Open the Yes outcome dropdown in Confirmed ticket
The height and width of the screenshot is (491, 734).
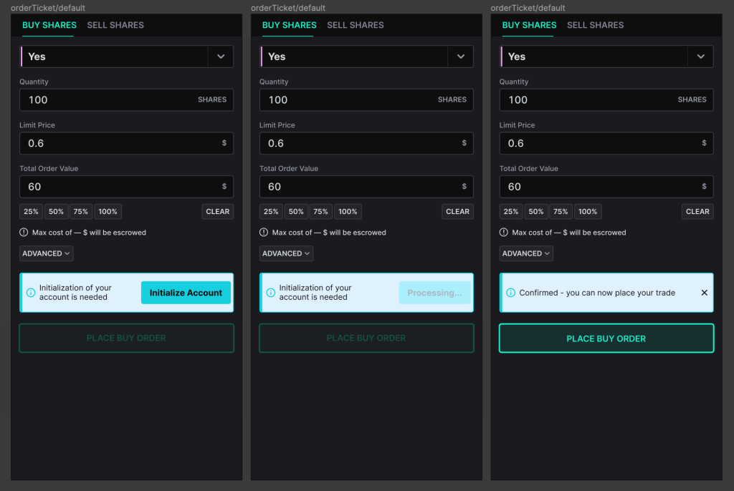point(606,57)
